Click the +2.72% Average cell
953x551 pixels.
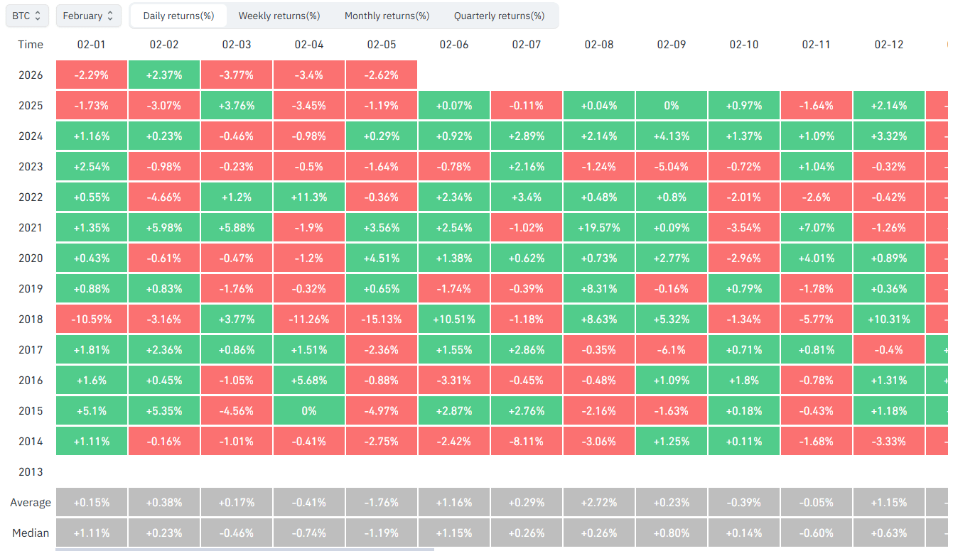599,503
